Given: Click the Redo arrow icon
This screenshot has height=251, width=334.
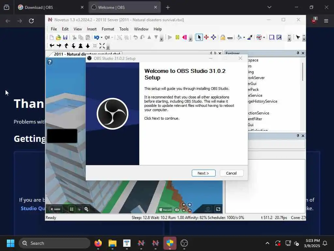Looking at the screenshot, I should click(107, 38).
